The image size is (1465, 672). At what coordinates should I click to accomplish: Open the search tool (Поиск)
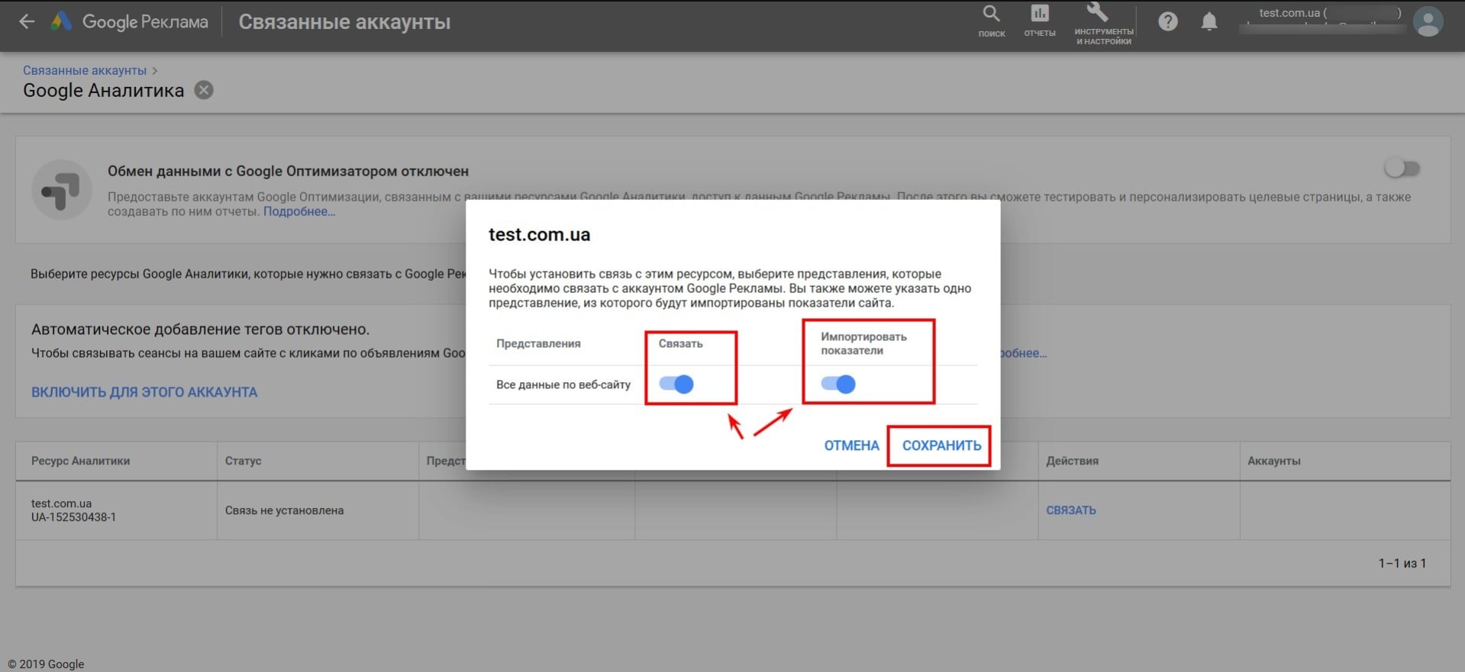point(991,21)
